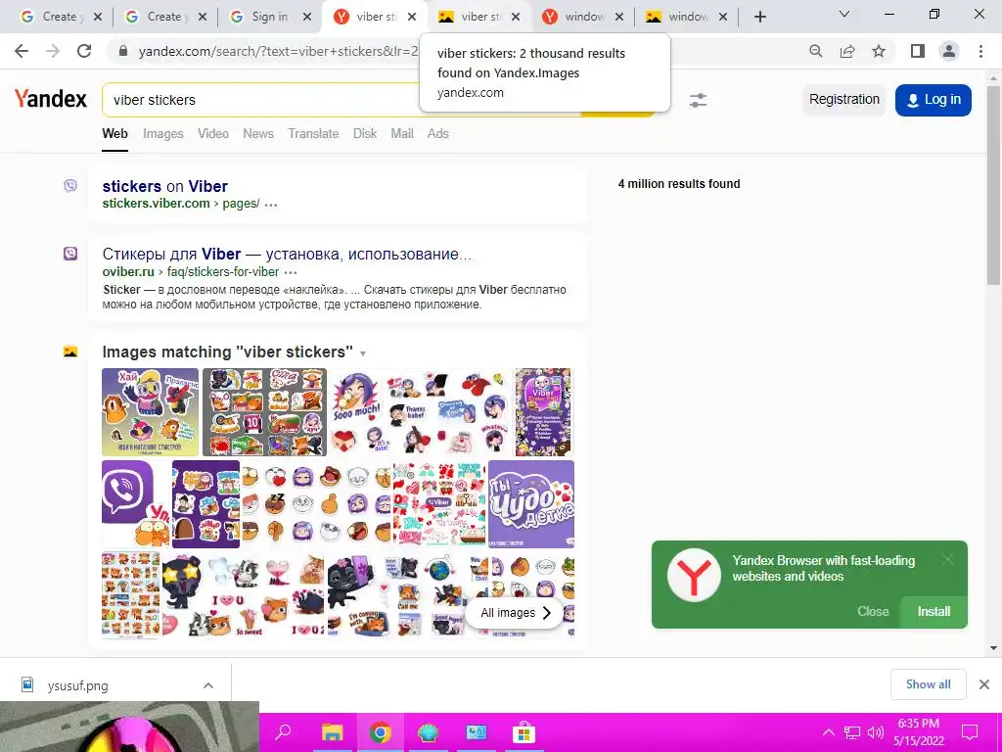Open 'Images matching "viber stickers"' heading

pos(227,352)
